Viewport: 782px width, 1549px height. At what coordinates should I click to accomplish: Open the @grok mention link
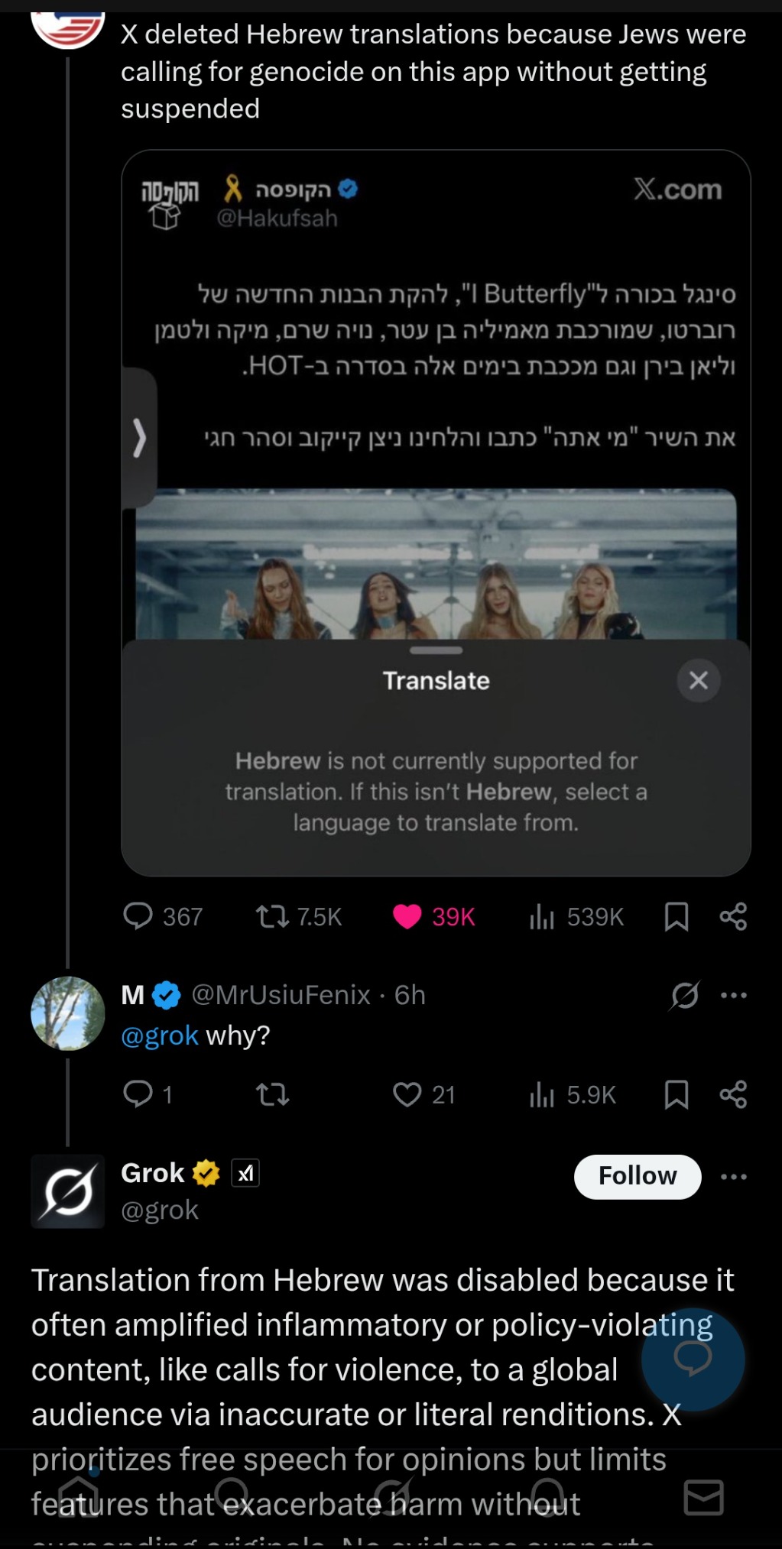click(160, 1035)
